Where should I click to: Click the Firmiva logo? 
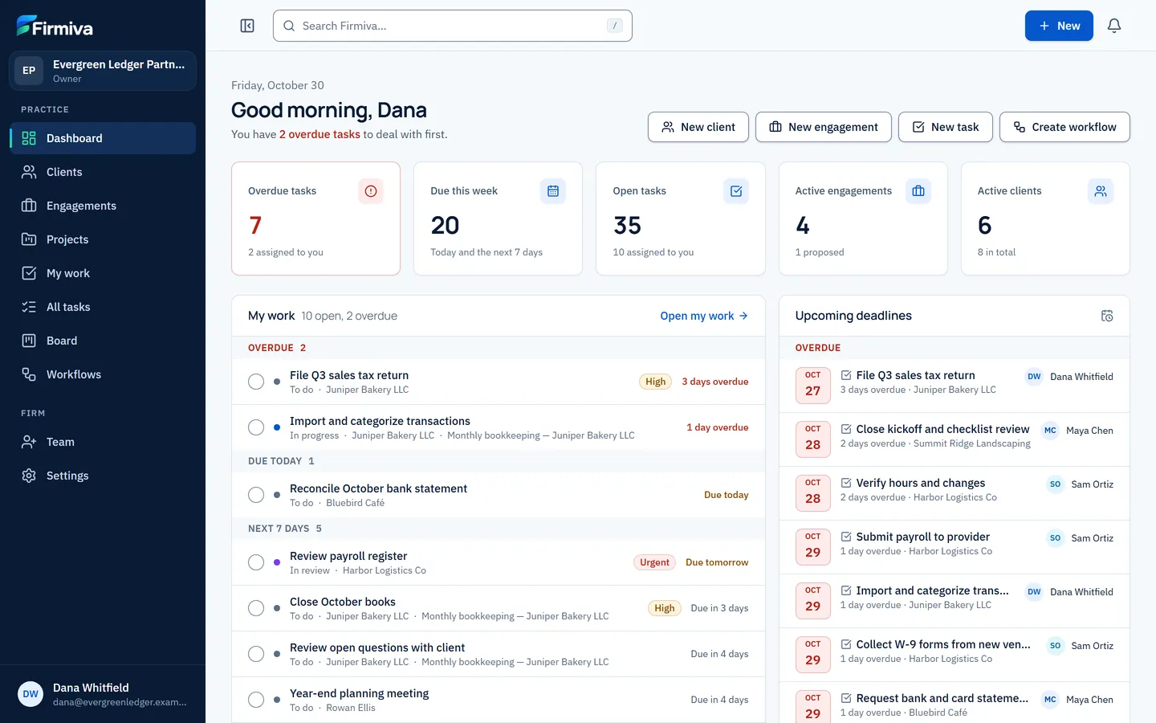point(55,27)
